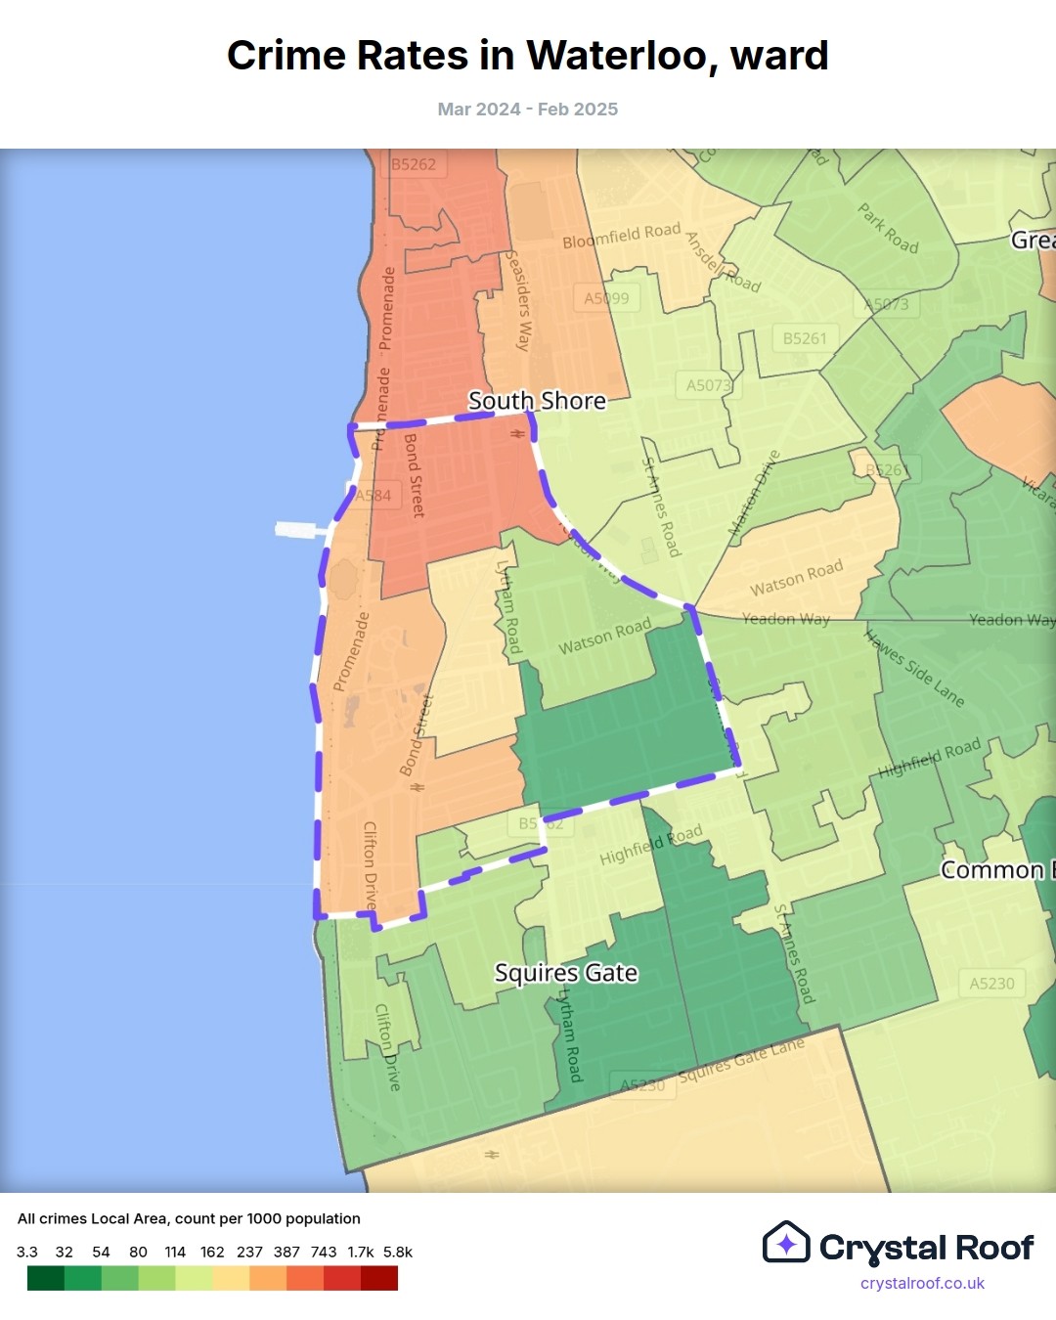This screenshot has height=1320, width=1056.
Task: Click the Squires Gate area label
Action: (566, 973)
